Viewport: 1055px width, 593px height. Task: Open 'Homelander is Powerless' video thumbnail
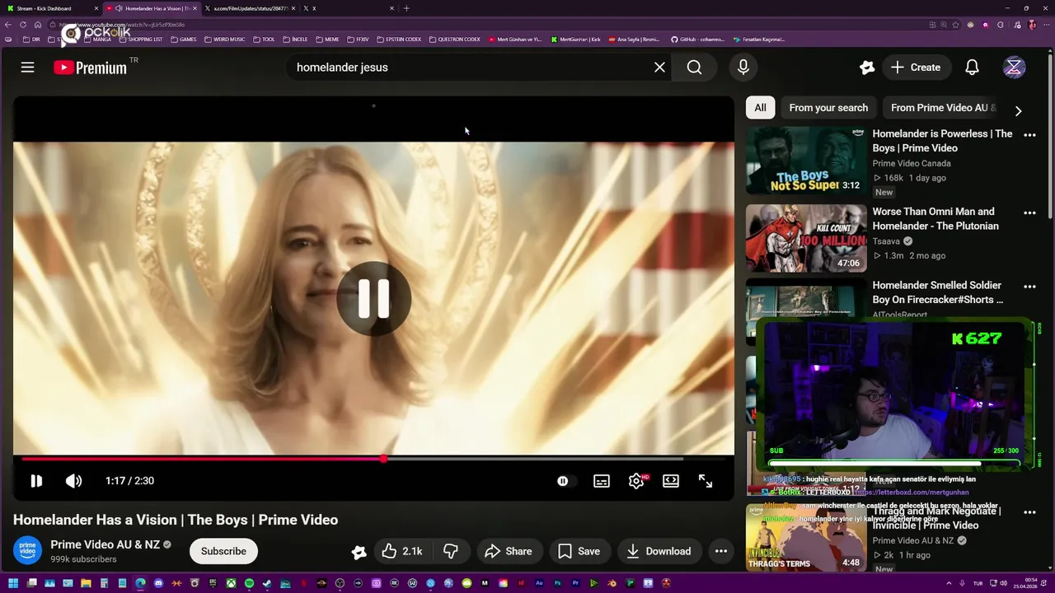806,160
